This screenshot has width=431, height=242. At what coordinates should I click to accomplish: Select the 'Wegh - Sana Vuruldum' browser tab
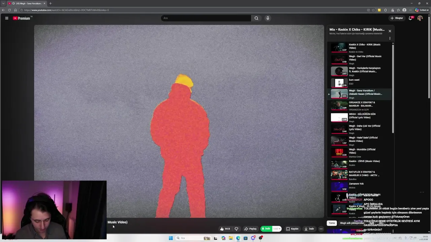point(27,3)
